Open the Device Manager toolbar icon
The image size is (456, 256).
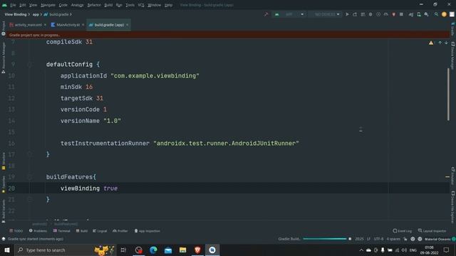419,14
